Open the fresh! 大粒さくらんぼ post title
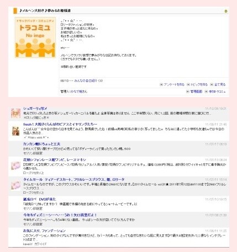 (x=60, y=124)
